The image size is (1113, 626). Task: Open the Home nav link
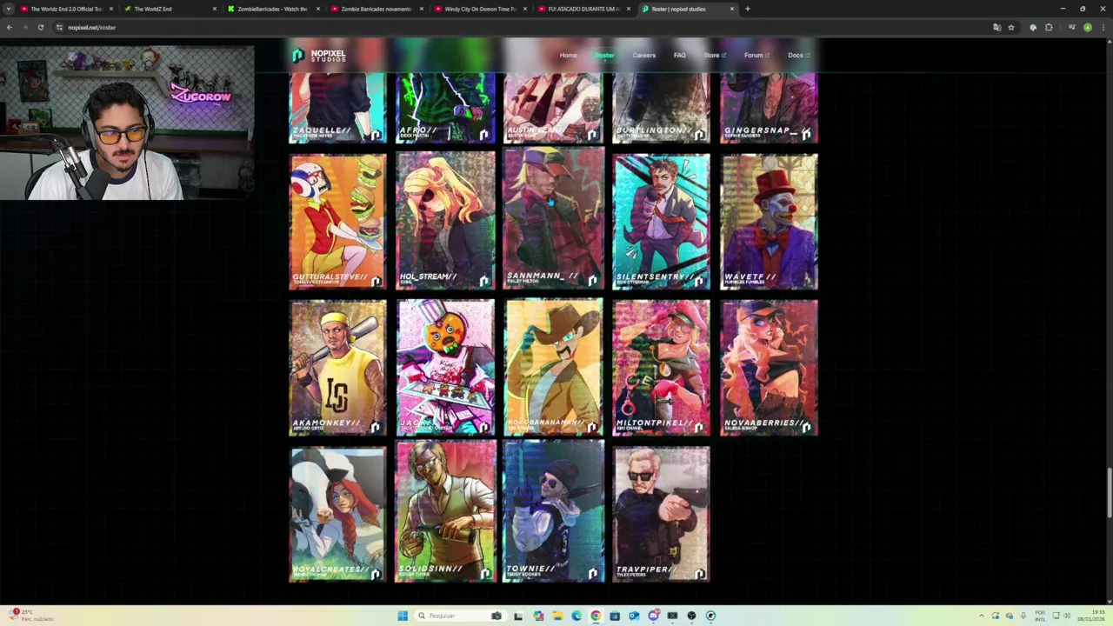tap(568, 56)
